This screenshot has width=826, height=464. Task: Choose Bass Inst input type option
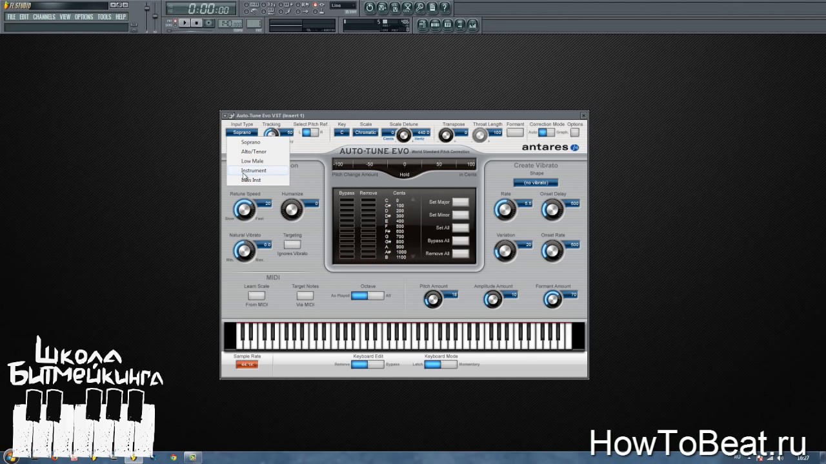257,180
